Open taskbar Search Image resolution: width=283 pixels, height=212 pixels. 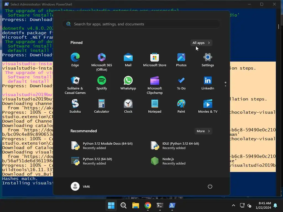(x=124, y=205)
